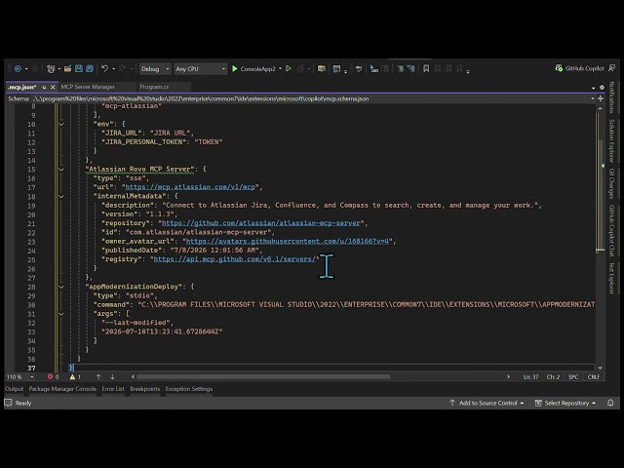
Task: Collapse the Atlassian Rovo MCP Server block
Action: pyautogui.click(x=61, y=169)
